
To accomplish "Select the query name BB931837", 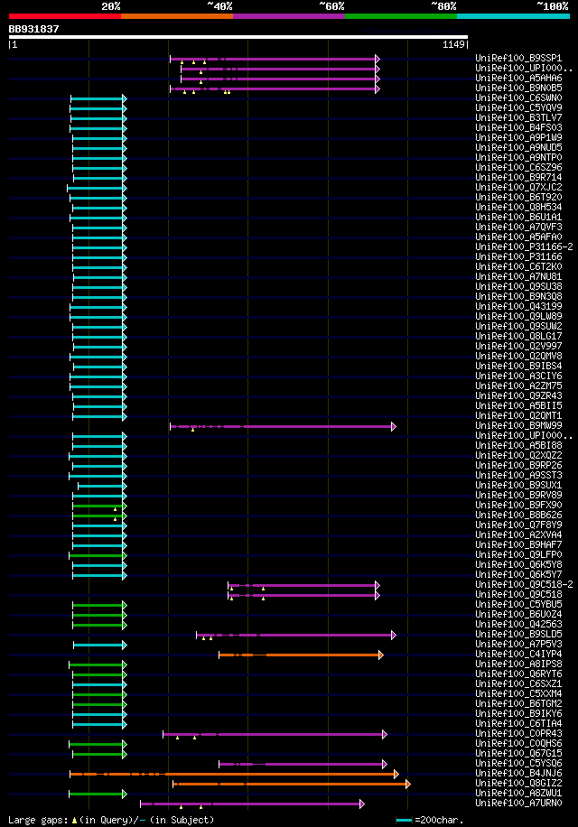I will click(x=33, y=29).
